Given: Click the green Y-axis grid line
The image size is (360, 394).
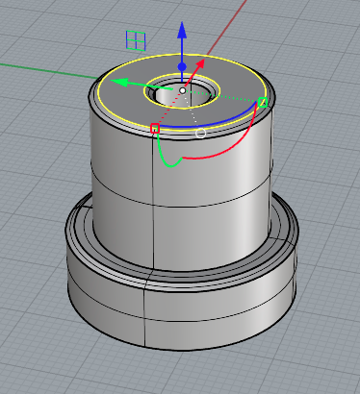Looking at the screenshot, I should pos(48,70).
